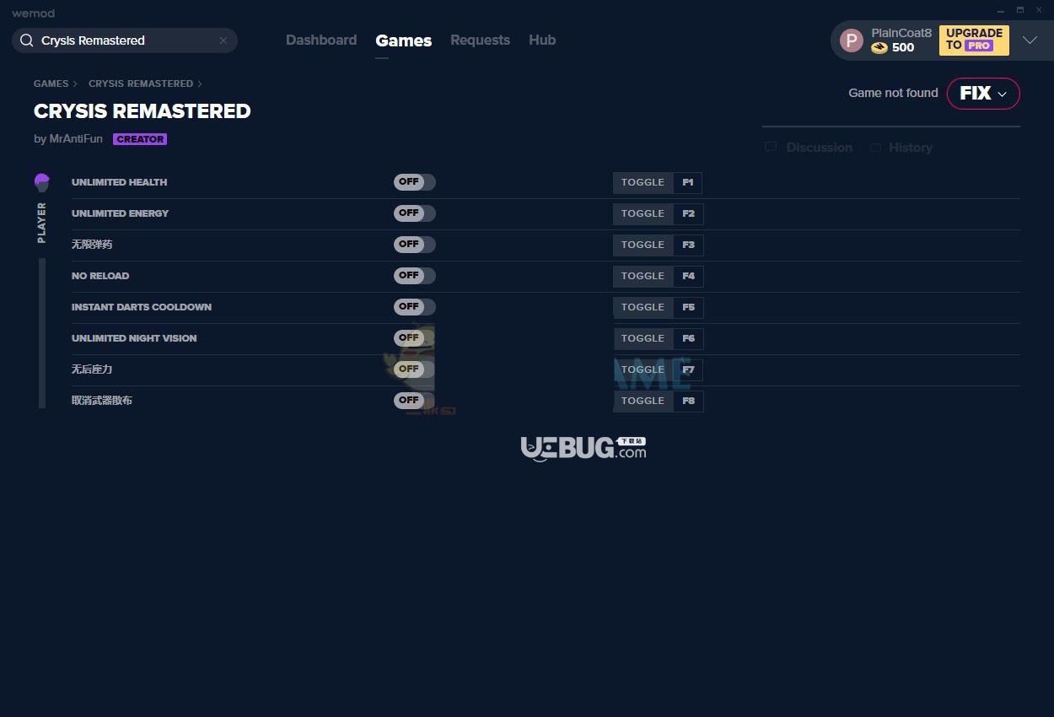Open MrAntiFun creator link

[x=76, y=139]
